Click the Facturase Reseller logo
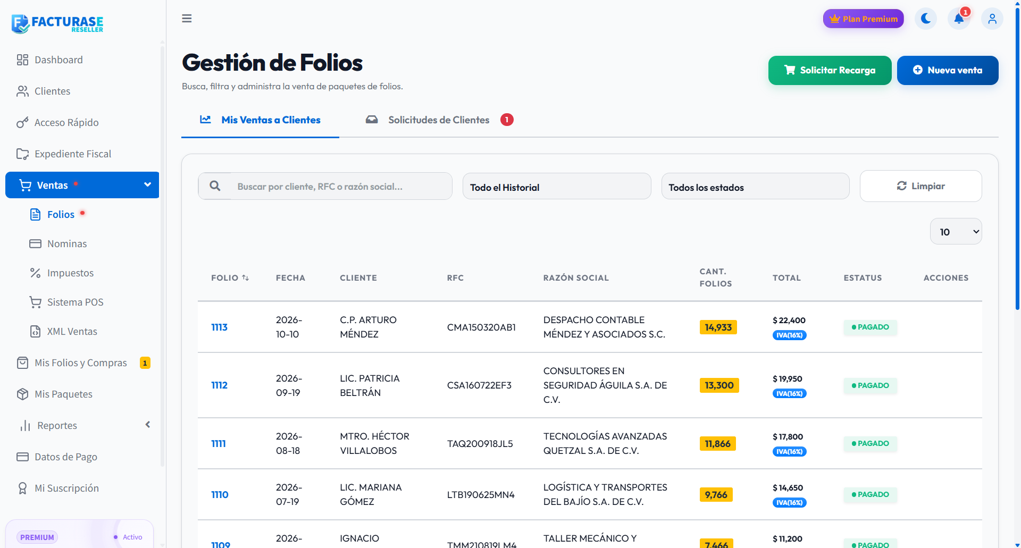Screen dimensions: 1021x548 [x=57, y=23]
